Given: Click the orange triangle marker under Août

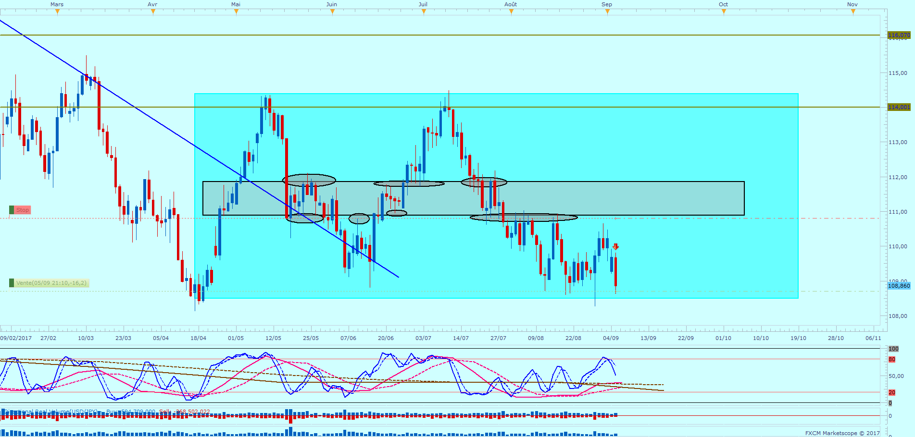Looking at the screenshot, I should (511, 12).
